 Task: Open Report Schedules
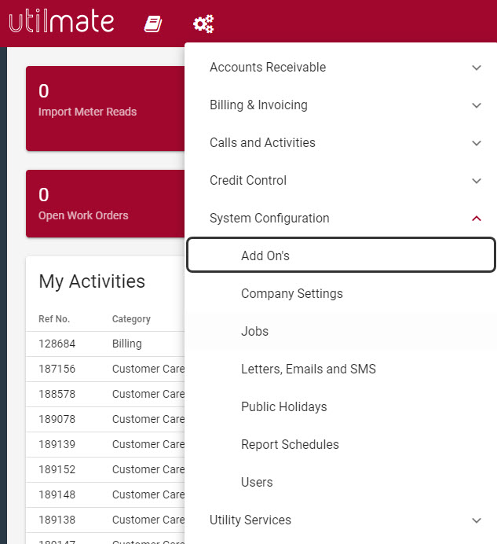(x=290, y=445)
